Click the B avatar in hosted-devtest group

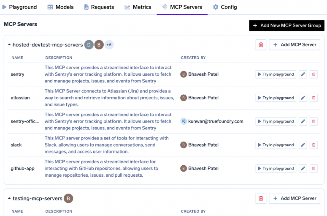(x=99, y=45)
